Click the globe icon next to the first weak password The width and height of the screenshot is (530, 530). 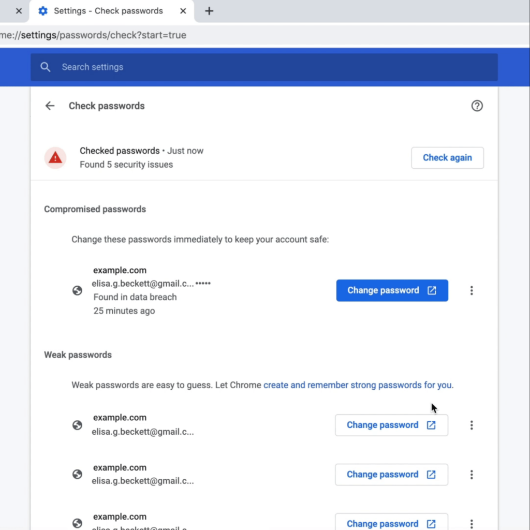pos(77,425)
